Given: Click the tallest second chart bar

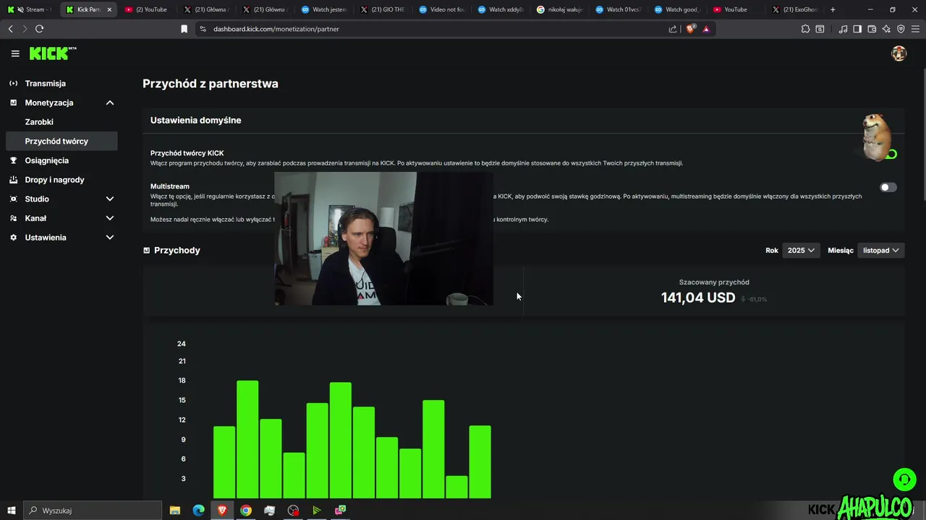Looking at the screenshot, I should pyautogui.click(x=247, y=439).
